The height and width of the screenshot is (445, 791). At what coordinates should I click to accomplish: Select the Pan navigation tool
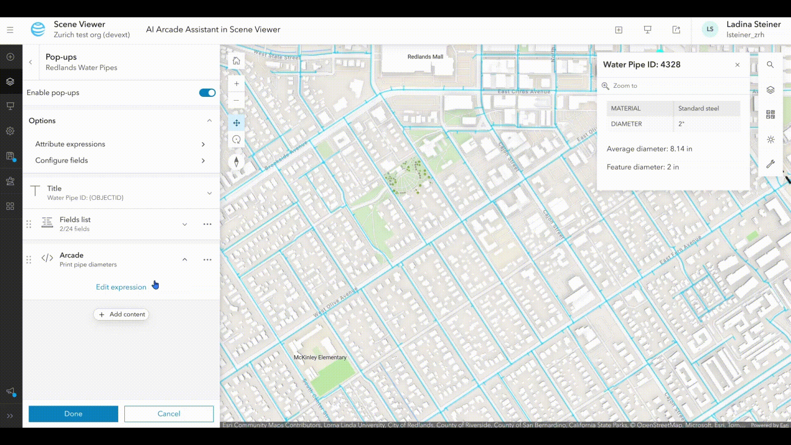tap(236, 123)
